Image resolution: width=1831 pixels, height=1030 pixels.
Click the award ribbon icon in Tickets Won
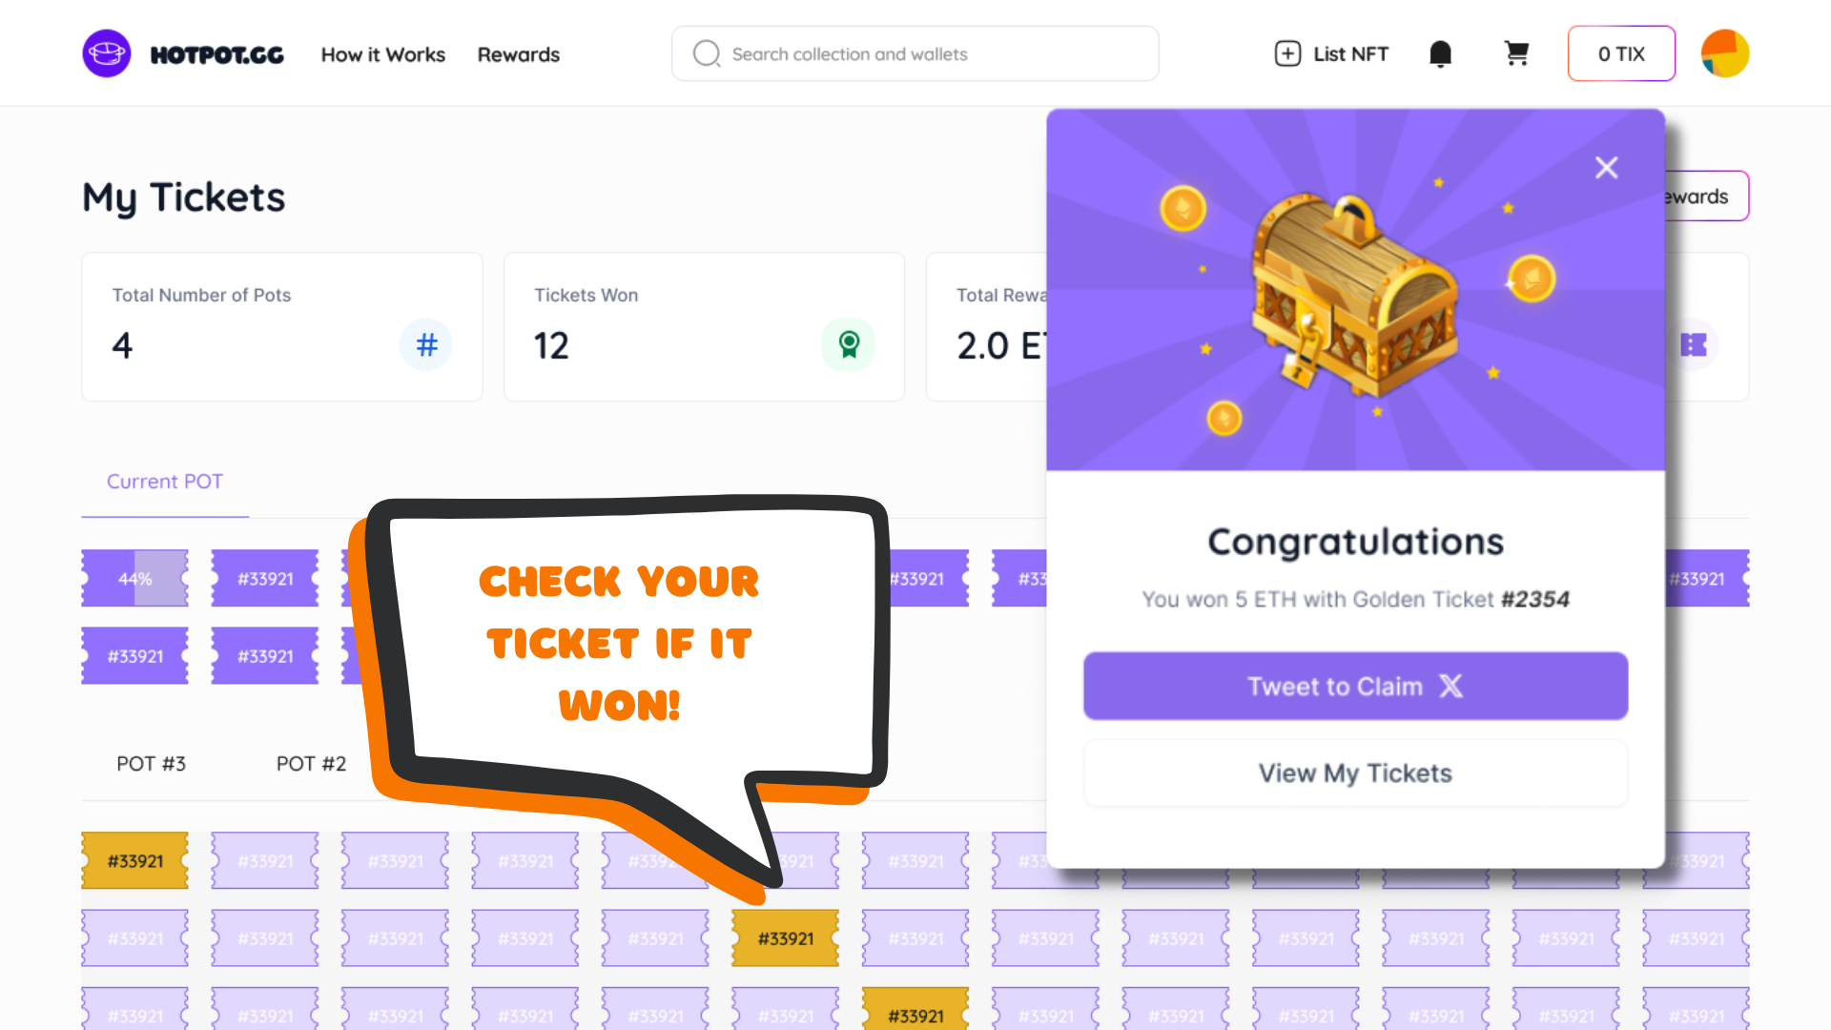(848, 344)
